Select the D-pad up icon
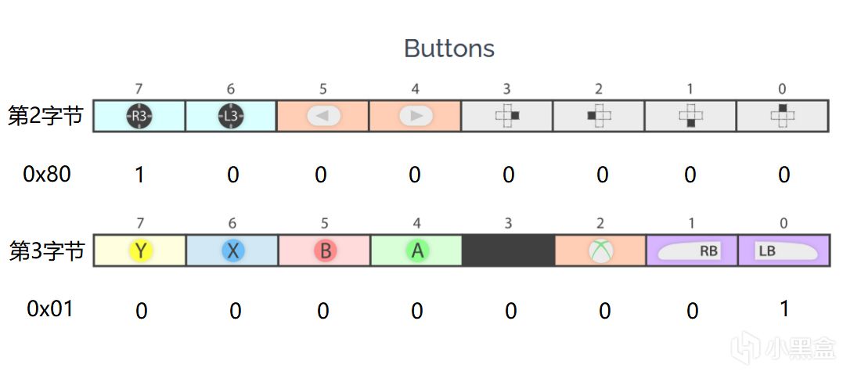The image size is (861, 375). pos(783,117)
